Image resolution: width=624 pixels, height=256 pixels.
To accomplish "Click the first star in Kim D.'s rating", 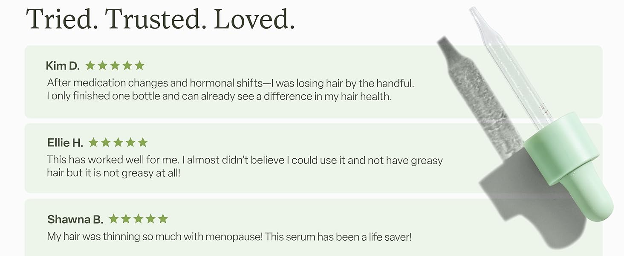I will pos(90,66).
